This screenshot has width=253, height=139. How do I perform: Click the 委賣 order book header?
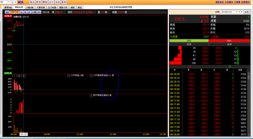(229, 44)
